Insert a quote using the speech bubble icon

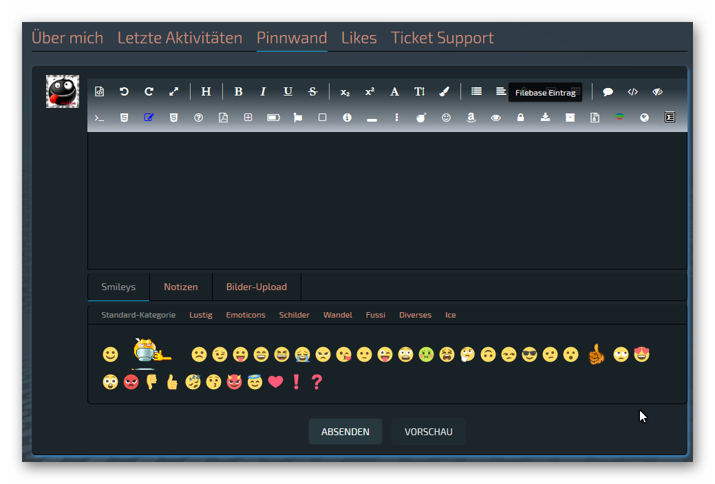[608, 91]
